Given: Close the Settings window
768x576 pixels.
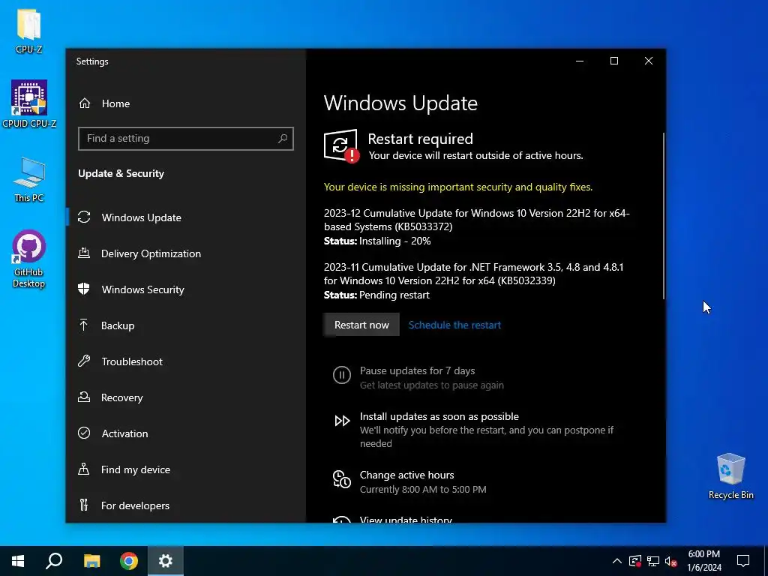Looking at the screenshot, I should tap(649, 61).
